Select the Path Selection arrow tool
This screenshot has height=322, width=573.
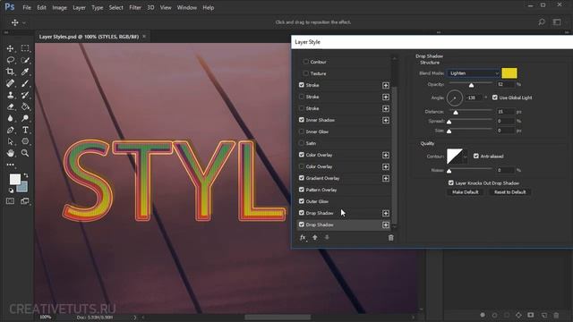(x=10, y=141)
